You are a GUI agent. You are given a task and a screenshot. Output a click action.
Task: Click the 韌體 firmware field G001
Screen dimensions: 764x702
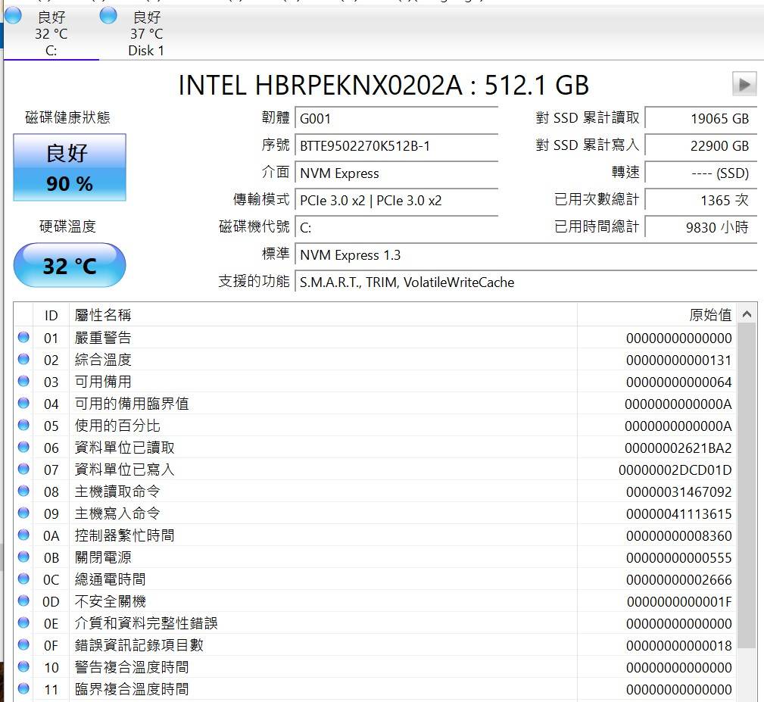coord(396,118)
